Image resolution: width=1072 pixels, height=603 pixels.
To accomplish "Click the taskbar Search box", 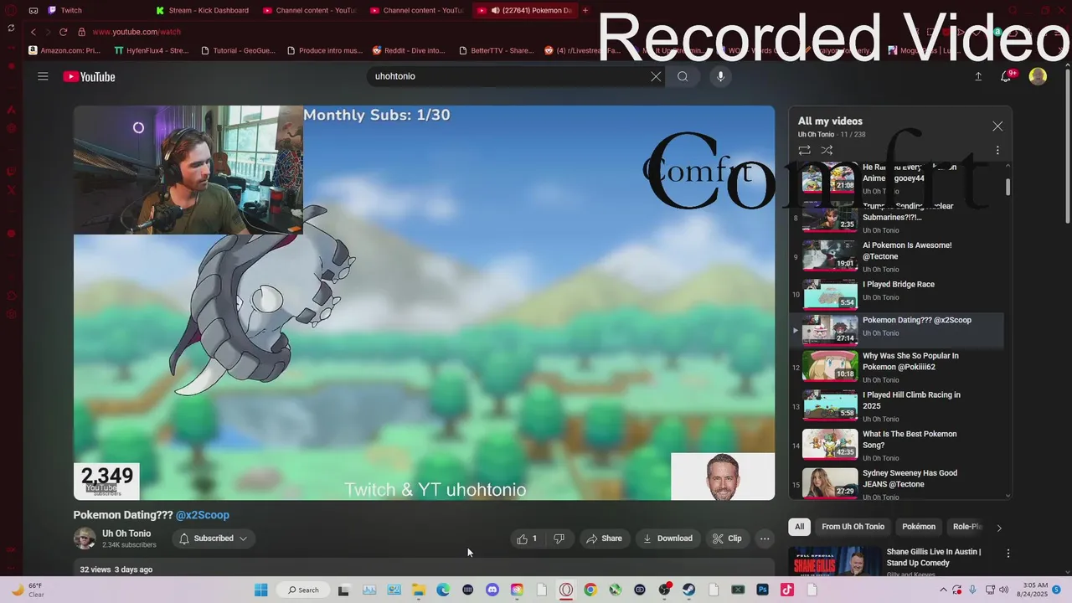I will click(302, 590).
